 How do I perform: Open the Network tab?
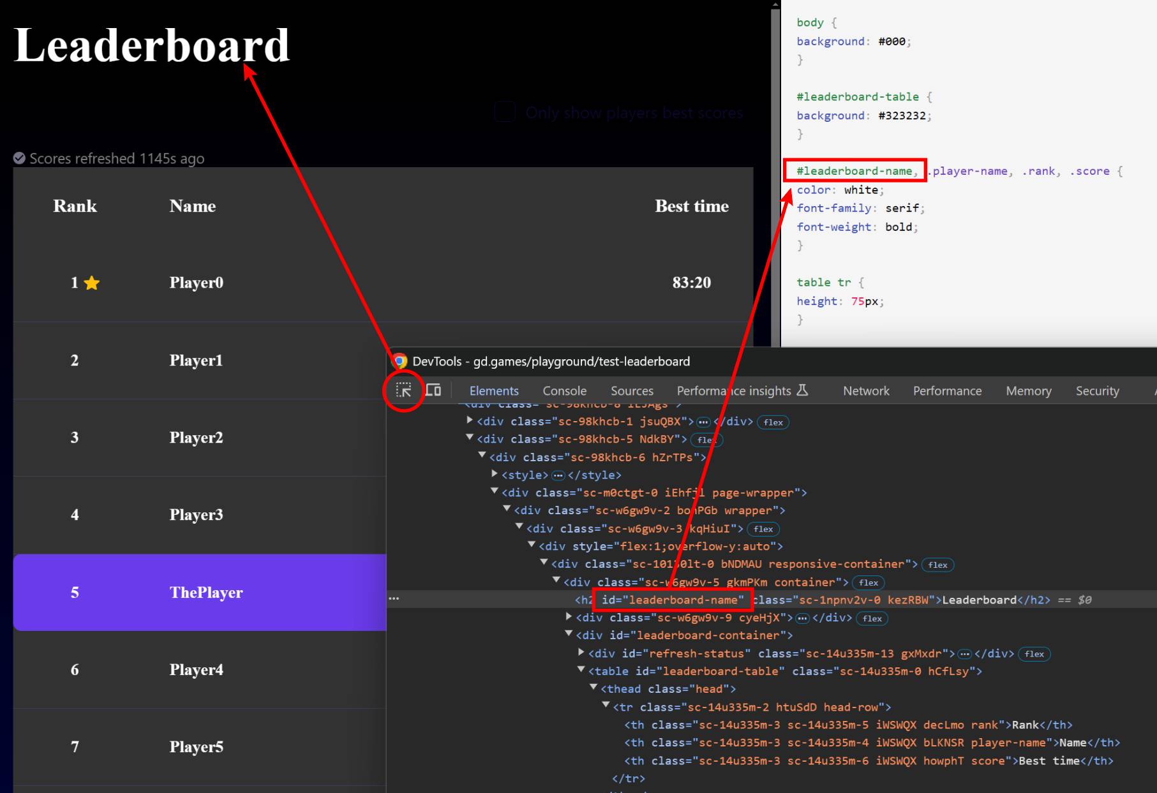coord(865,390)
